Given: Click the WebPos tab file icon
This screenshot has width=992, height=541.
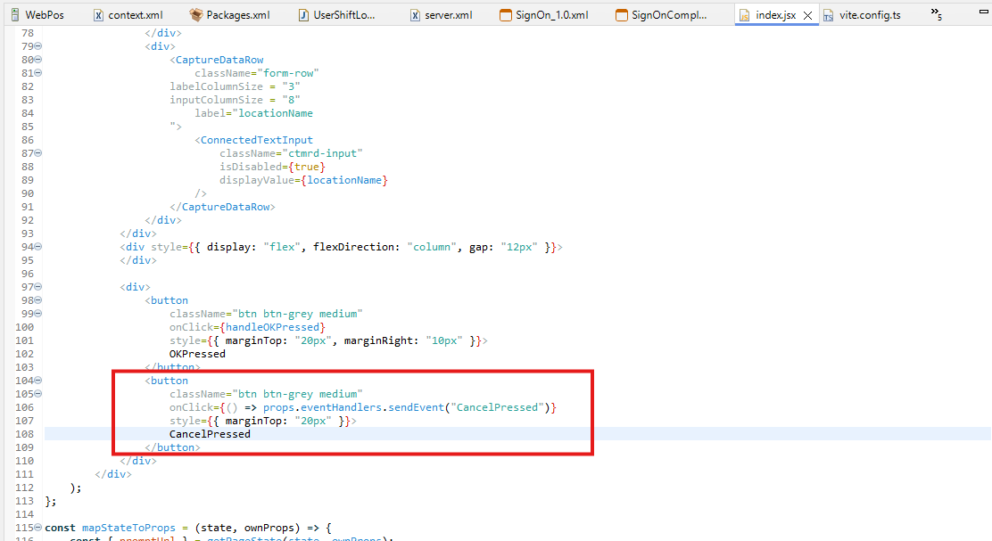Looking at the screenshot, I should point(13,15).
